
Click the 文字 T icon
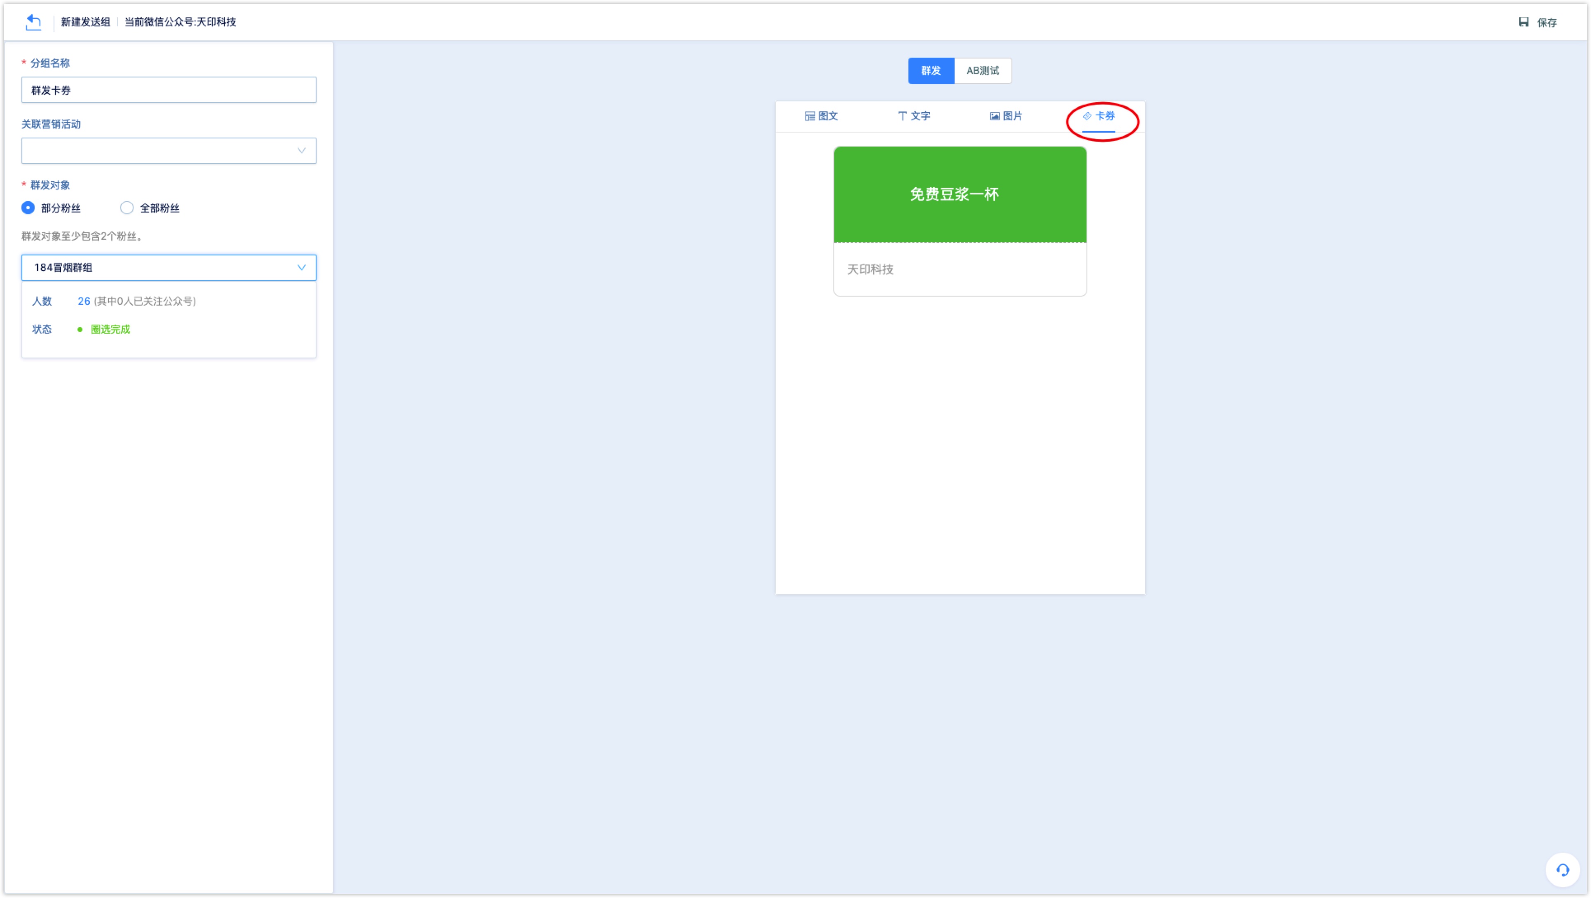902,116
